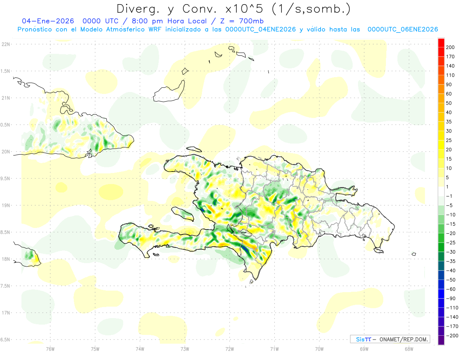Click the '-140' value on the color scale
Image resolution: width=459 pixels, height=354 pixels.
(452, 317)
